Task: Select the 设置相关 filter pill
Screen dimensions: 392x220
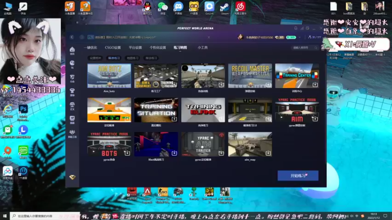Action: tap(95, 58)
